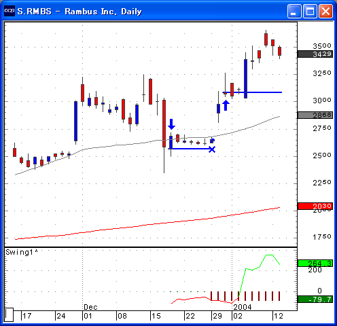Click the 2250 price axis label
337x326 pixels.
(322, 183)
